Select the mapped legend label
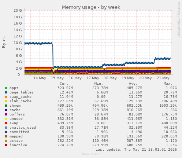Viewport: 182px width, 158px height. [x=16, y=136]
